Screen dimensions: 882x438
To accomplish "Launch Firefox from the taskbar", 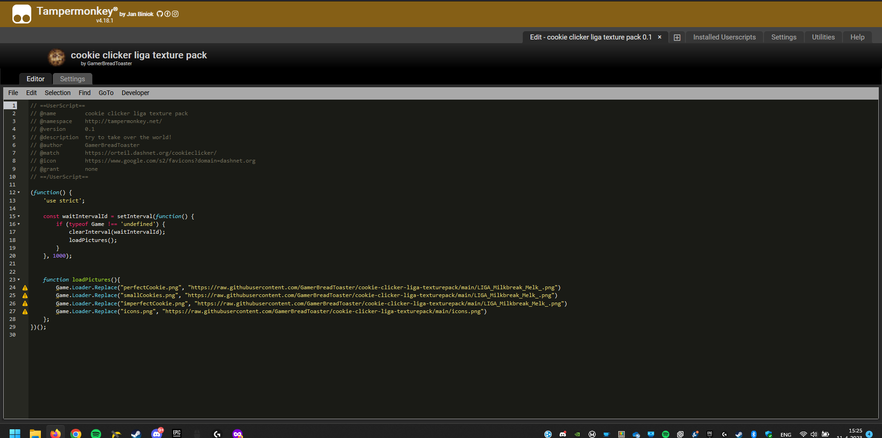I will click(56, 433).
